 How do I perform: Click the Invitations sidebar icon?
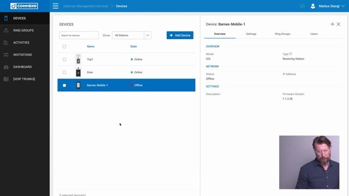[x=6, y=54]
